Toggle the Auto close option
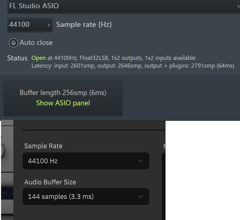 (x=13, y=43)
